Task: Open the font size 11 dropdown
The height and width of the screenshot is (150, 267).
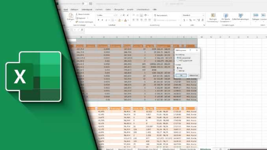Action: 121,15
